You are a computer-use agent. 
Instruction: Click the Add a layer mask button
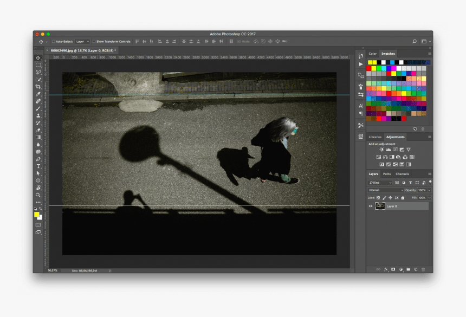pyautogui.click(x=393, y=269)
